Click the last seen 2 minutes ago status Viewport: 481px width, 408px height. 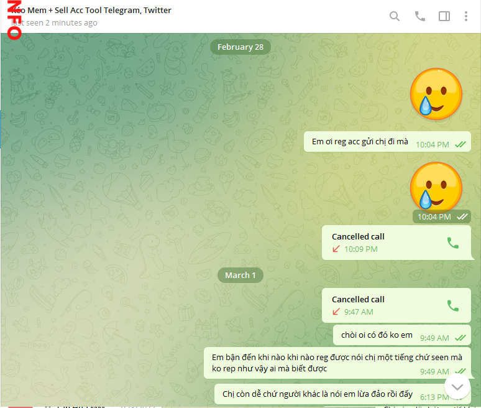click(x=56, y=23)
